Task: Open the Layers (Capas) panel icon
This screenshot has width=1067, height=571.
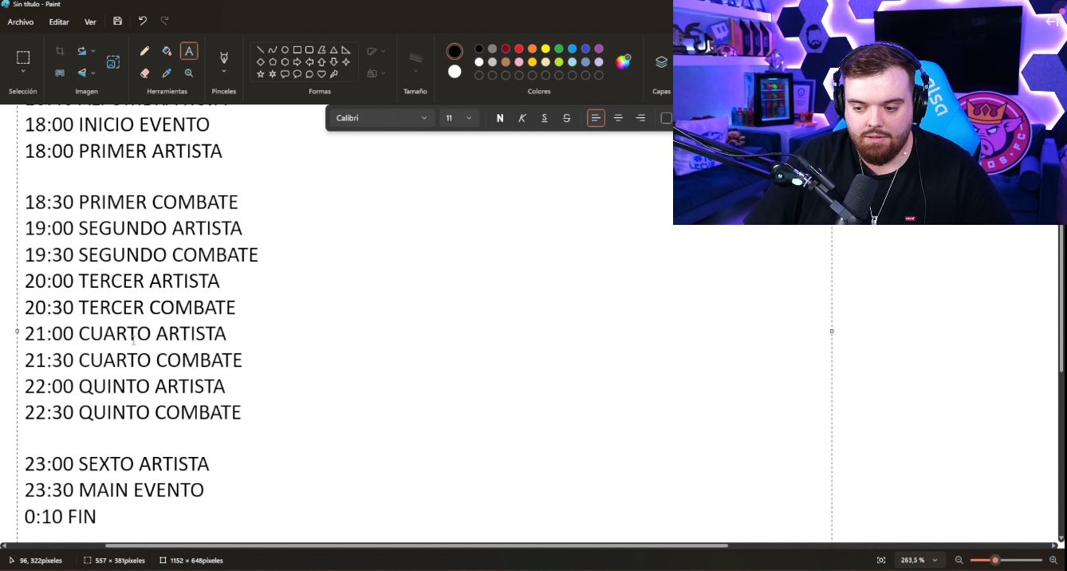Action: pyautogui.click(x=661, y=62)
